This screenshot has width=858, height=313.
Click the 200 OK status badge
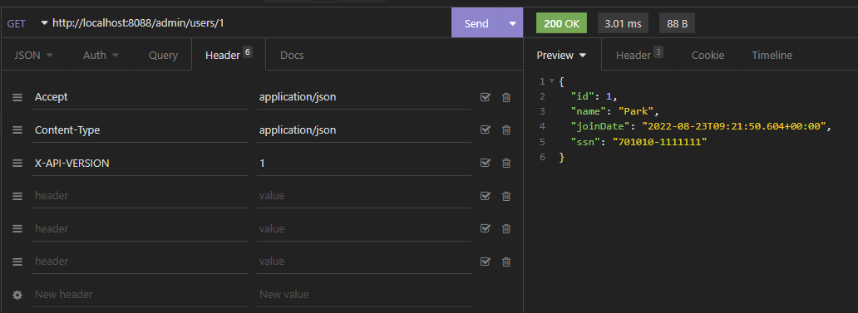[x=561, y=23]
